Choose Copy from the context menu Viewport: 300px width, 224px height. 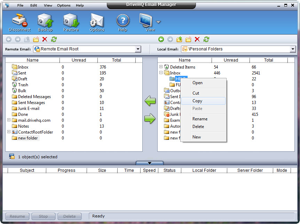(203, 101)
